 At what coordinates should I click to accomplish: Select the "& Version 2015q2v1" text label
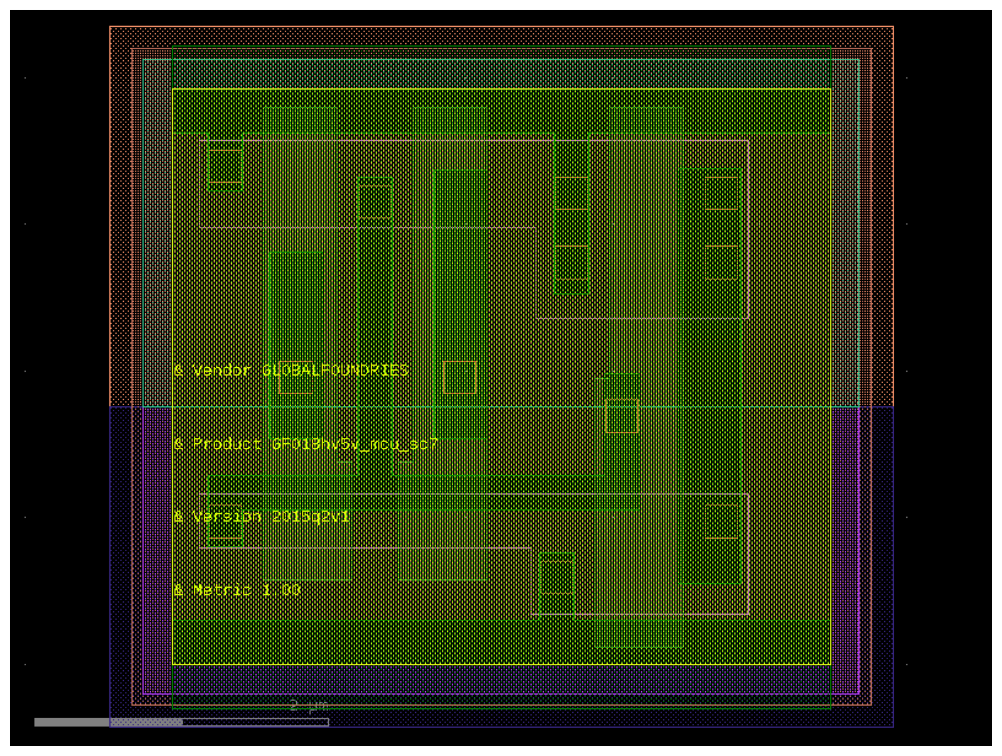pyautogui.click(x=262, y=517)
